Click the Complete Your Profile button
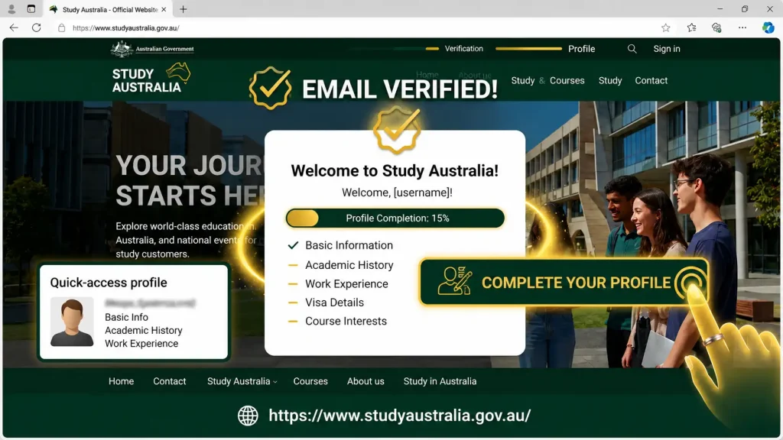Screen dimensions: 783x440 pos(564,282)
